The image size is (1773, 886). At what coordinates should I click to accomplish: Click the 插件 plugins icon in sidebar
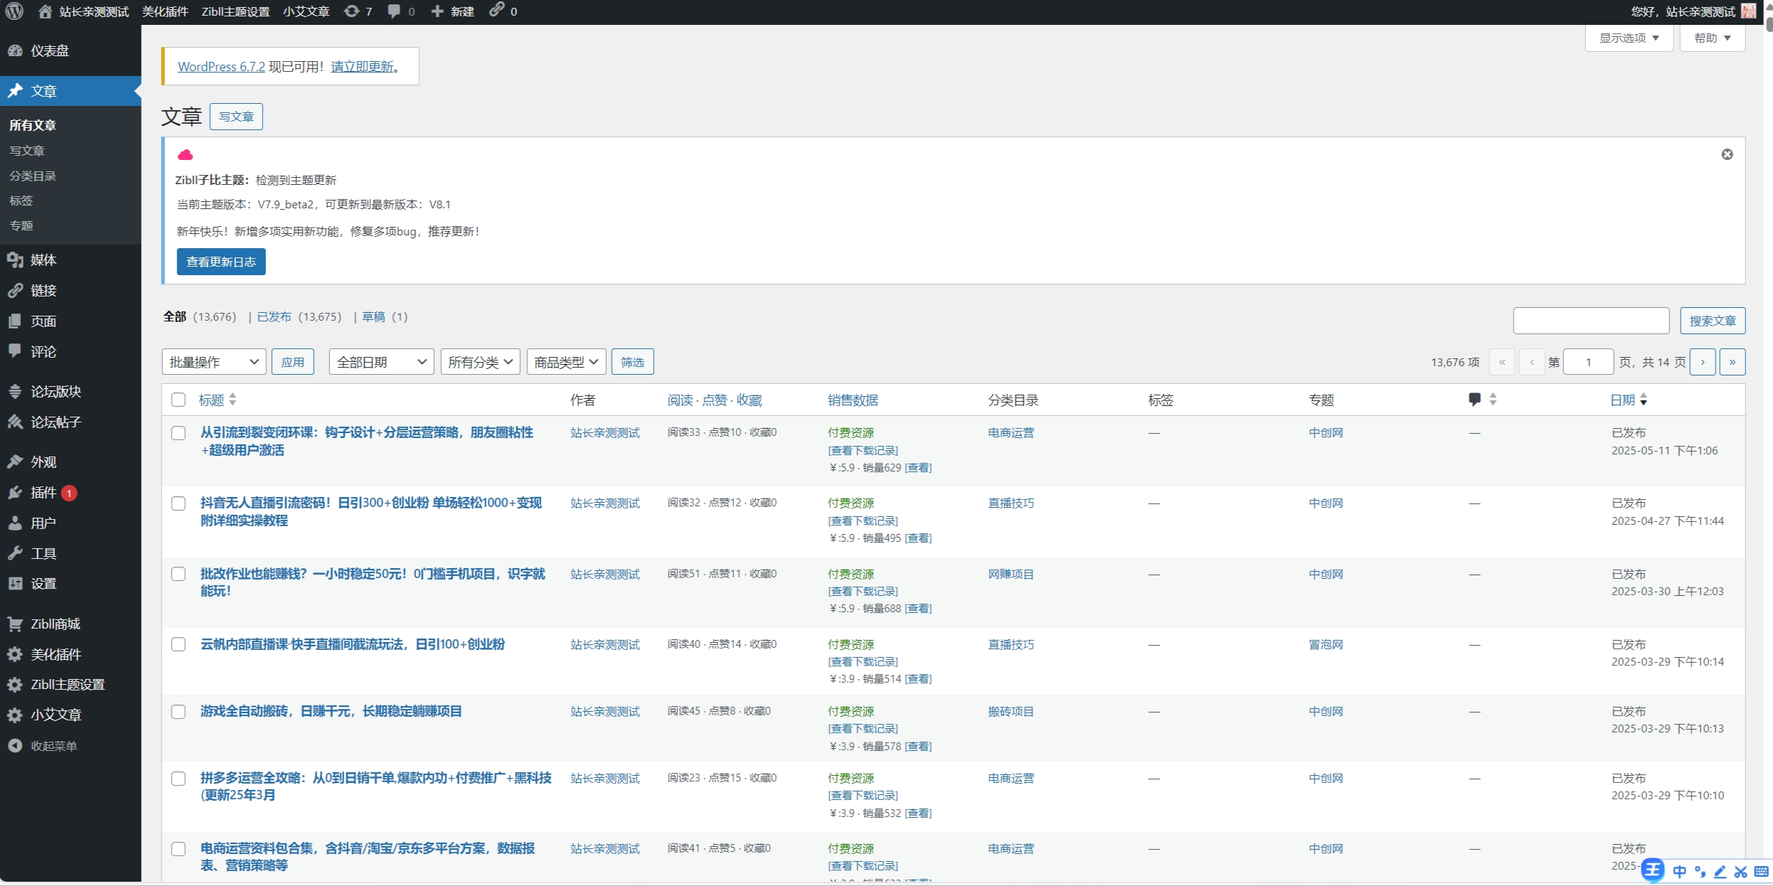tap(15, 492)
